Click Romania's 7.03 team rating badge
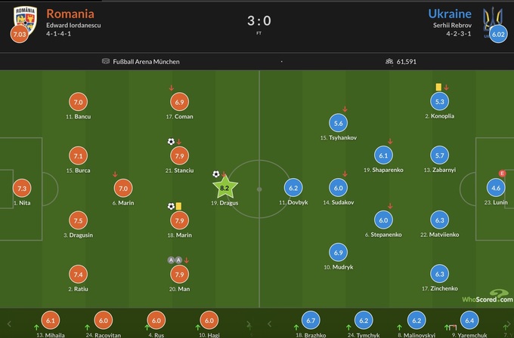 pyautogui.click(x=20, y=34)
